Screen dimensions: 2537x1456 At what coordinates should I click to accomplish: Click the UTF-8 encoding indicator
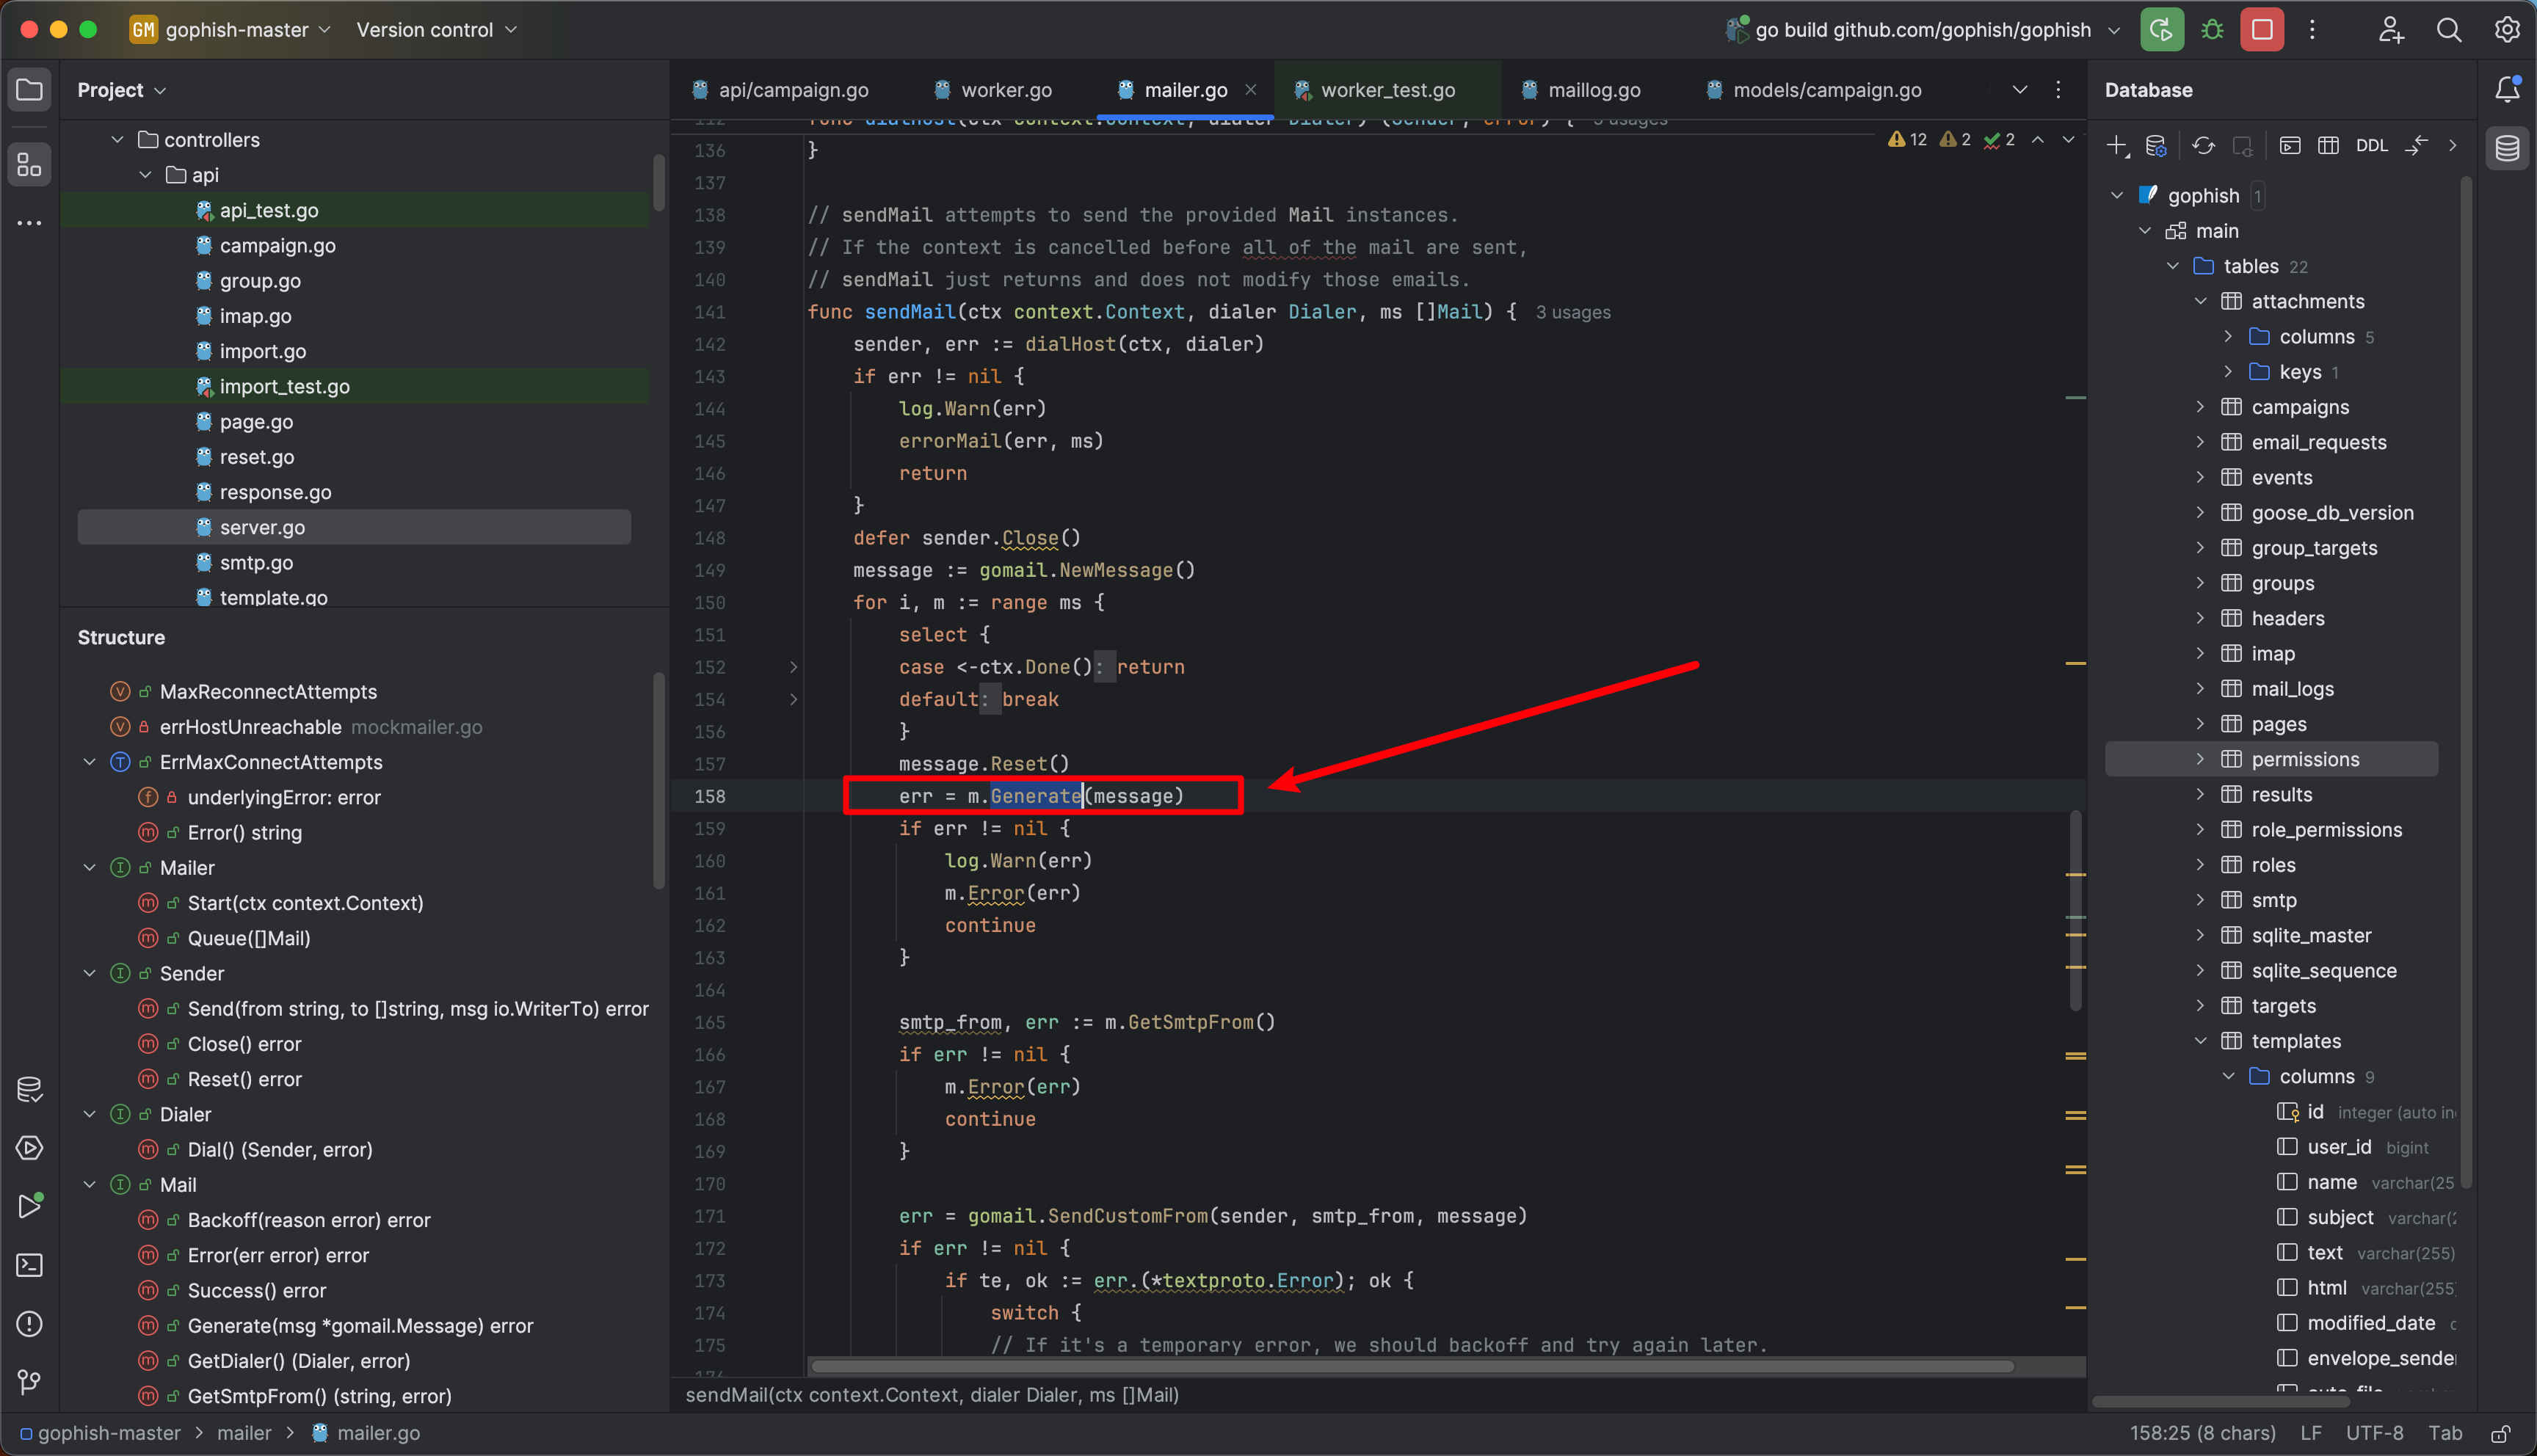pos(2374,1433)
